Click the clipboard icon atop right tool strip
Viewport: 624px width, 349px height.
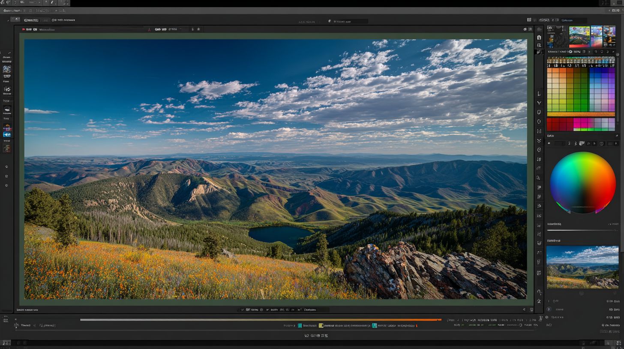[x=539, y=38]
